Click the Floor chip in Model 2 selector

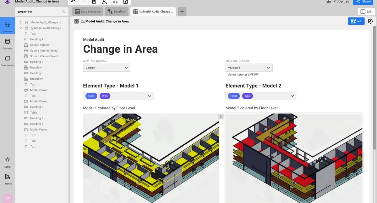[x=233, y=96]
